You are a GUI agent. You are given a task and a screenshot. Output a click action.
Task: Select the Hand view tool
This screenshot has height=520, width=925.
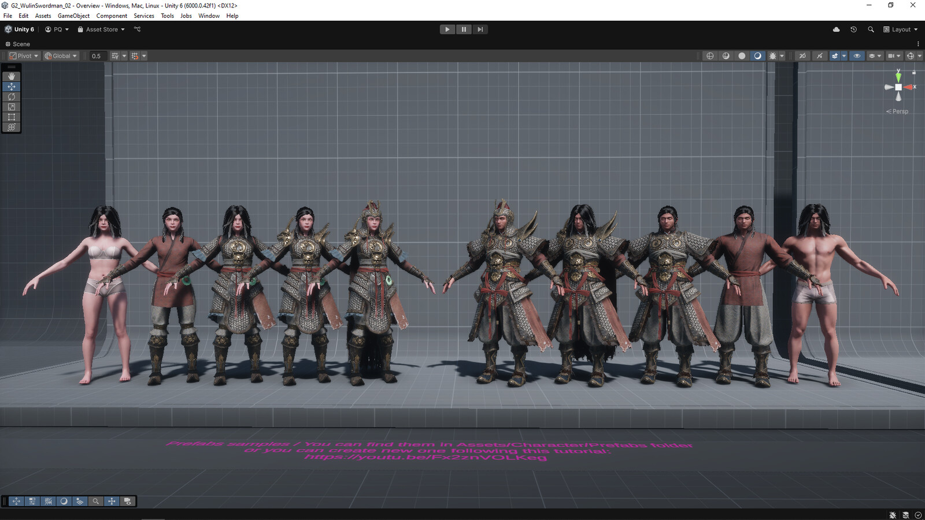pyautogui.click(x=12, y=76)
